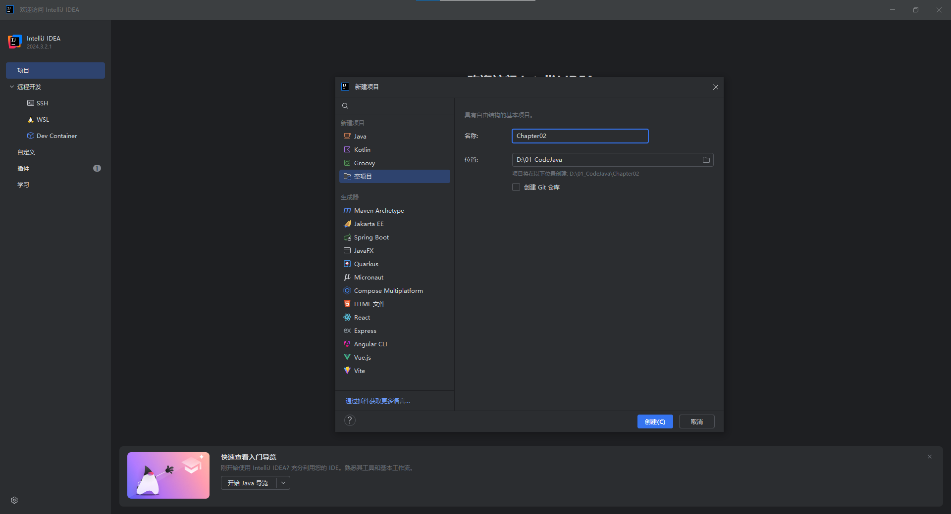Screen dimensions: 951x514
Task: Open the 项目 tab in welcome sidebar
Action: click(55, 70)
